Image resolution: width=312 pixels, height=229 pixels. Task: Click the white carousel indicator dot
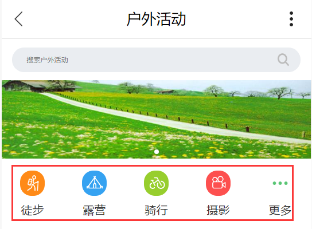pos(157,152)
